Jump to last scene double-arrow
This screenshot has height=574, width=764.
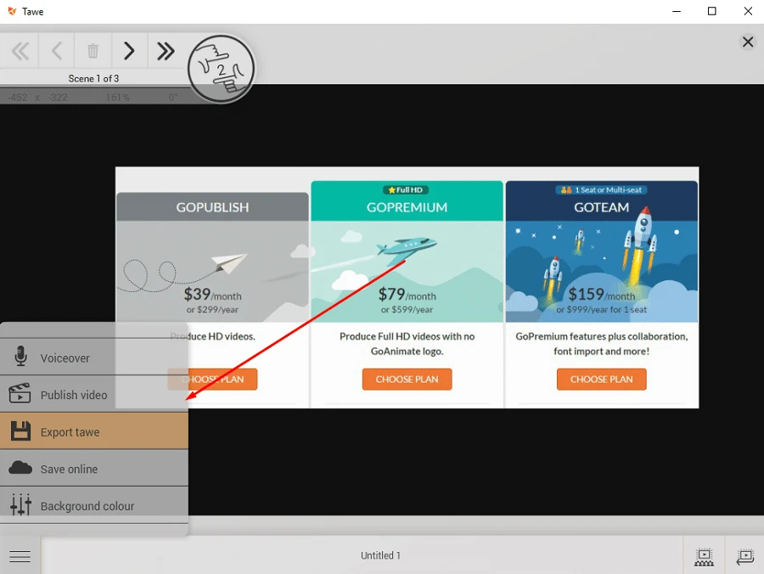(x=166, y=51)
